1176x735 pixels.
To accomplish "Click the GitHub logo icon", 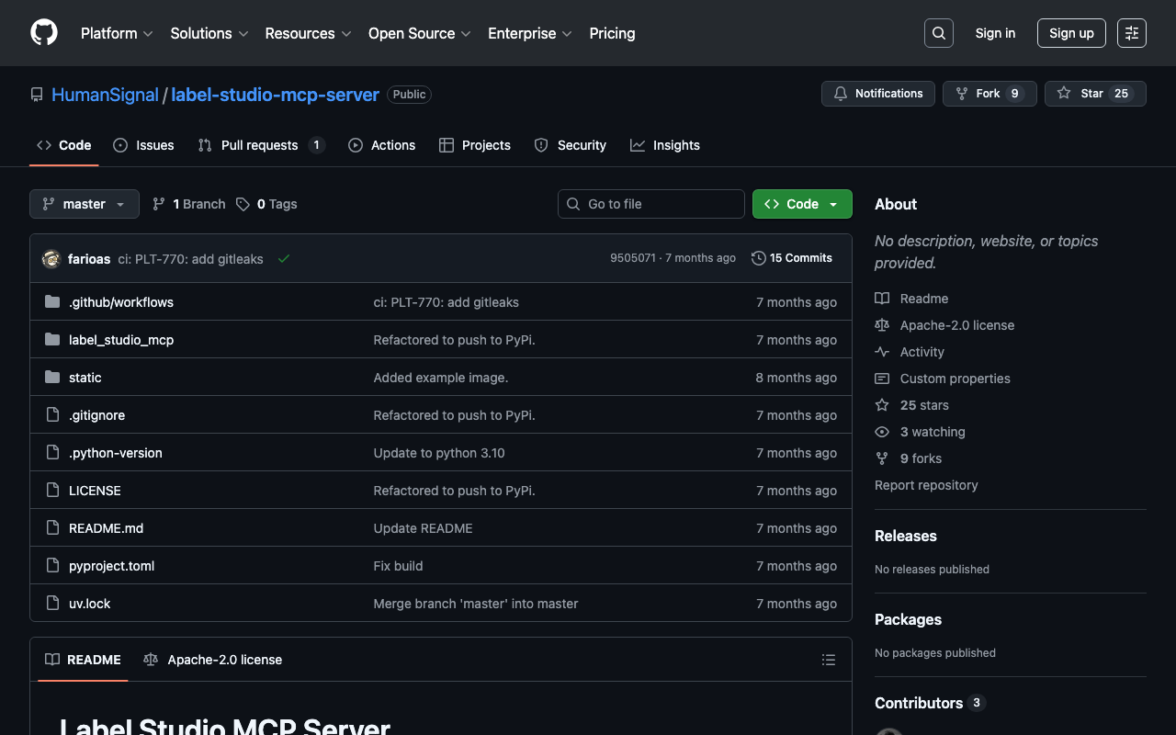I will pyautogui.click(x=44, y=33).
